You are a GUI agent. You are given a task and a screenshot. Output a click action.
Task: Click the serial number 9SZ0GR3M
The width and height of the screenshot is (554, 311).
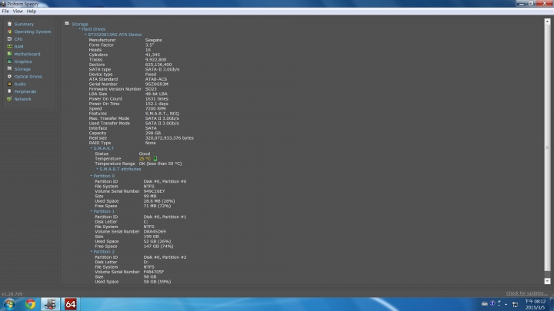[156, 84]
